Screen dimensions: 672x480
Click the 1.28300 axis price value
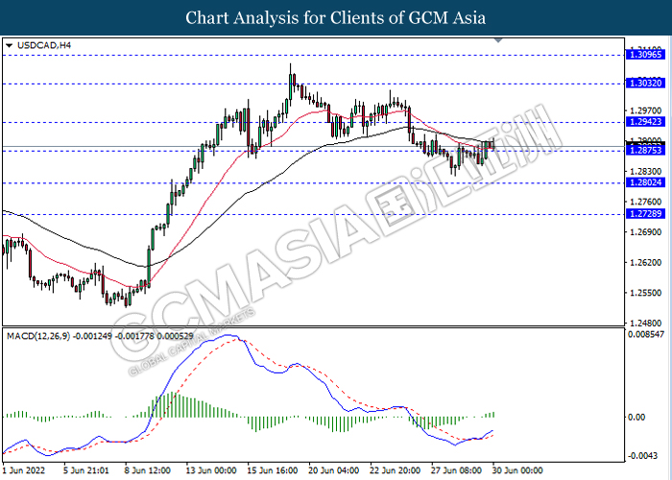click(x=646, y=172)
